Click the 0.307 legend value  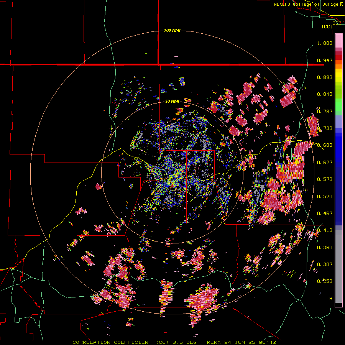(325, 264)
